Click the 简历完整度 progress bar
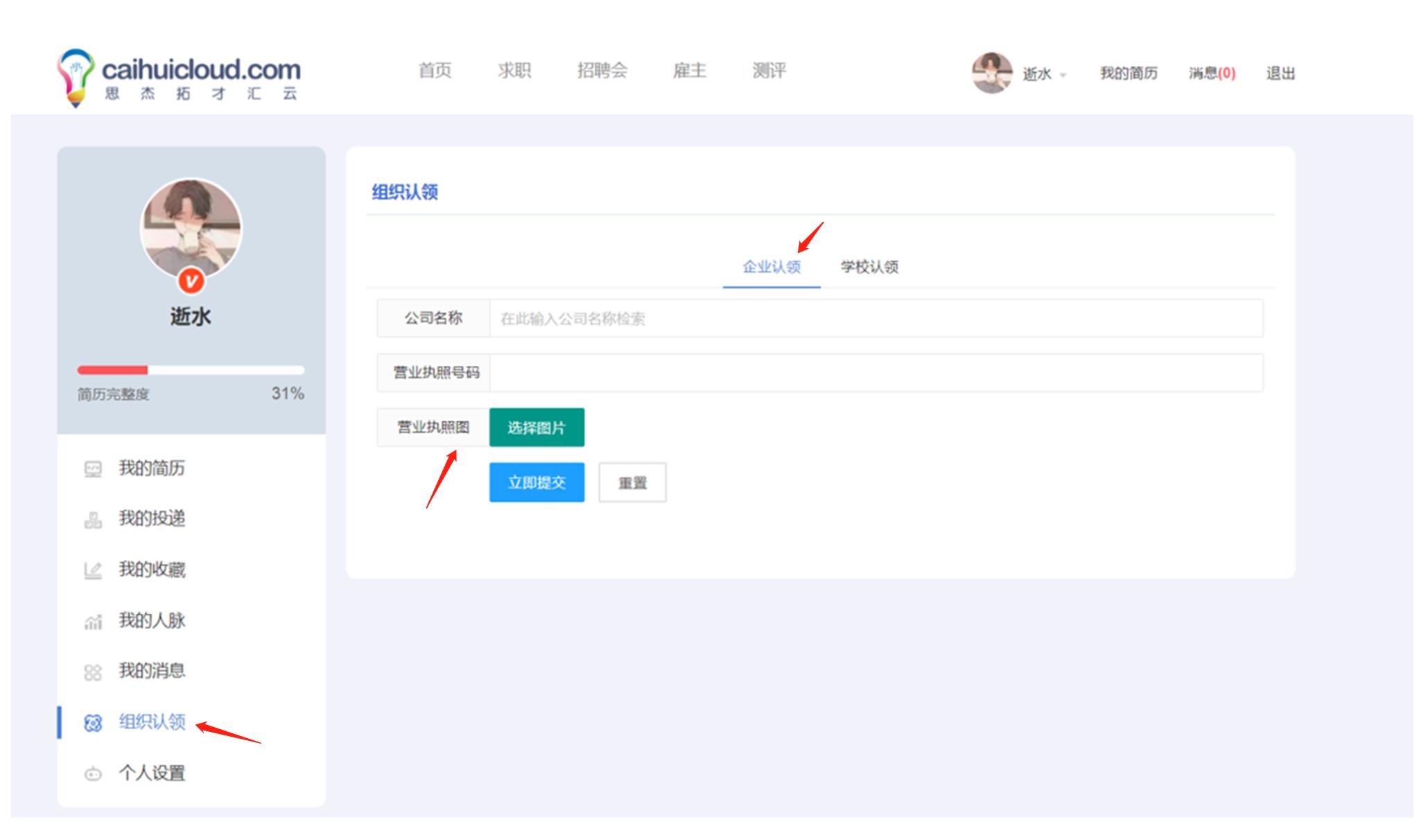Viewport: 1428px width, 831px height. (191, 370)
